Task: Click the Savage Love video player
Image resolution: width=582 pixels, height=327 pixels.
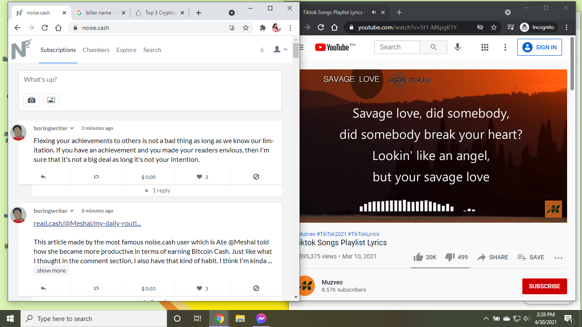Action: click(433, 146)
